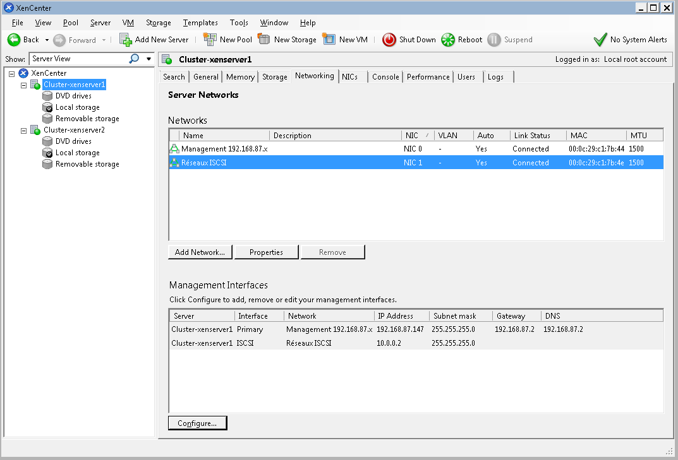Open the Storage menu
The image size is (678, 460).
(158, 23)
